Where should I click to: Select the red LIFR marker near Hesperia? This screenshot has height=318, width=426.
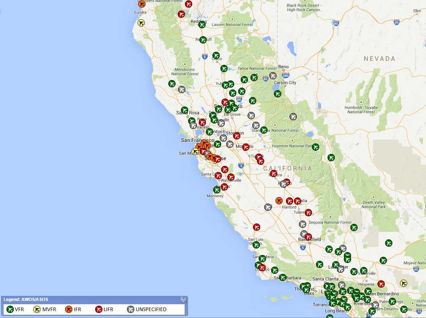tap(381, 284)
